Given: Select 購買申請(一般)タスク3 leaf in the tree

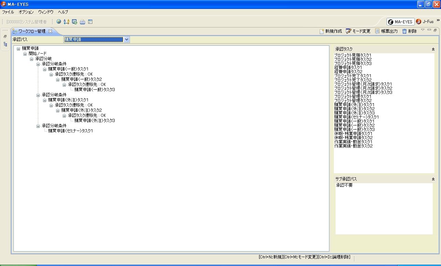Looking at the screenshot, I should coord(95,90).
